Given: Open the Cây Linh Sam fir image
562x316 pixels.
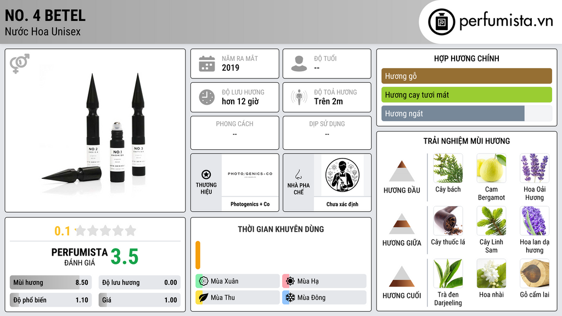Looking at the screenshot, I should click(x=491, y=221).
